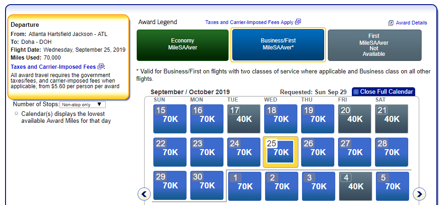Click the next month arrow icon
This screenshot has width=441, height=205.
[419, 193]
